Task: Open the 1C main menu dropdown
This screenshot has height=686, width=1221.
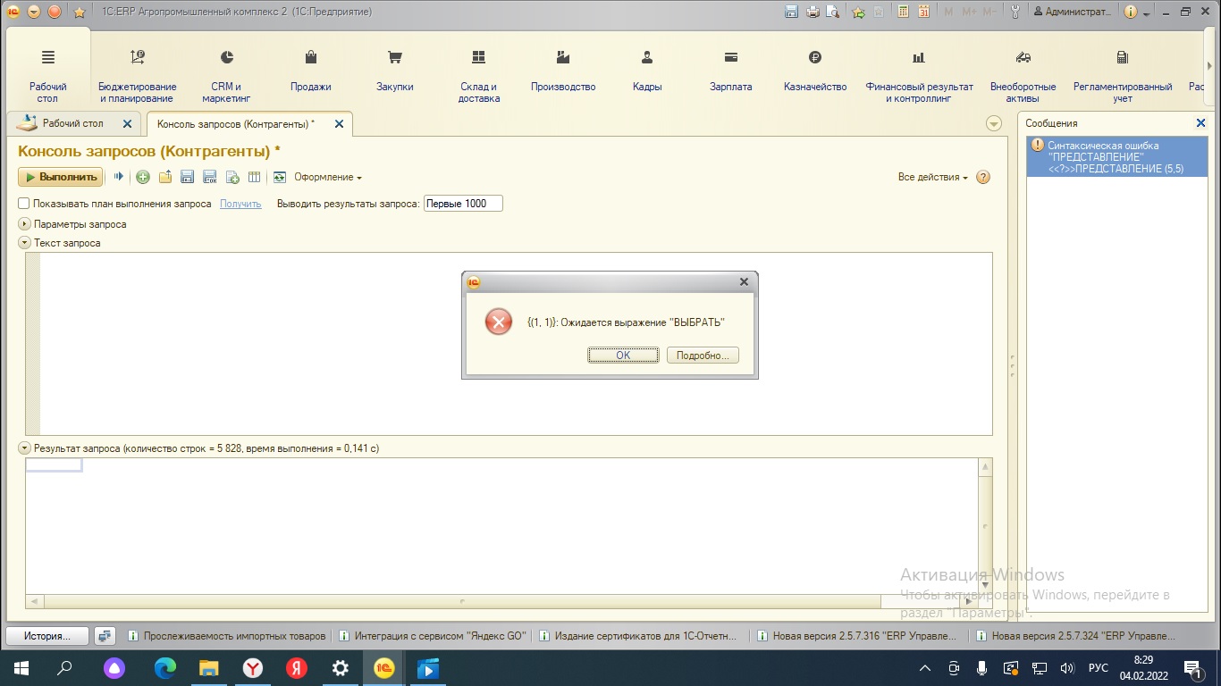Action: [35, 12]
